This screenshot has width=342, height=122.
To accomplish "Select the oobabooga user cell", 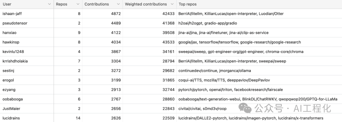I will coord(27,99).
